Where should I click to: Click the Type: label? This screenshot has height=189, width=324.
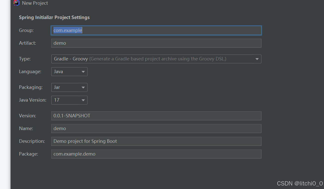pos(25,59)
